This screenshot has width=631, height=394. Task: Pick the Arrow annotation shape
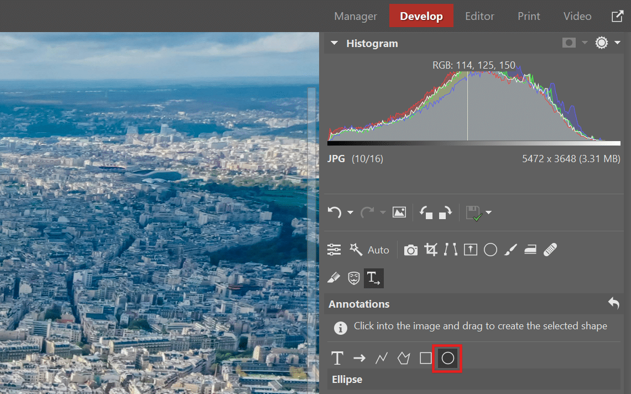(x=359, y=358)
